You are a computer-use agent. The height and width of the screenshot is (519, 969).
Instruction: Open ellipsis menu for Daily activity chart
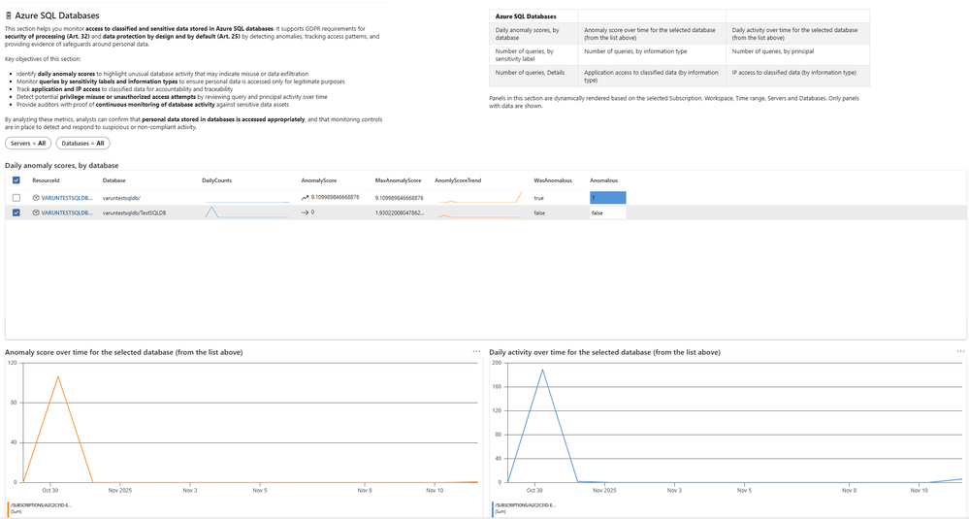pyautogui.click(x=960, y=351)
